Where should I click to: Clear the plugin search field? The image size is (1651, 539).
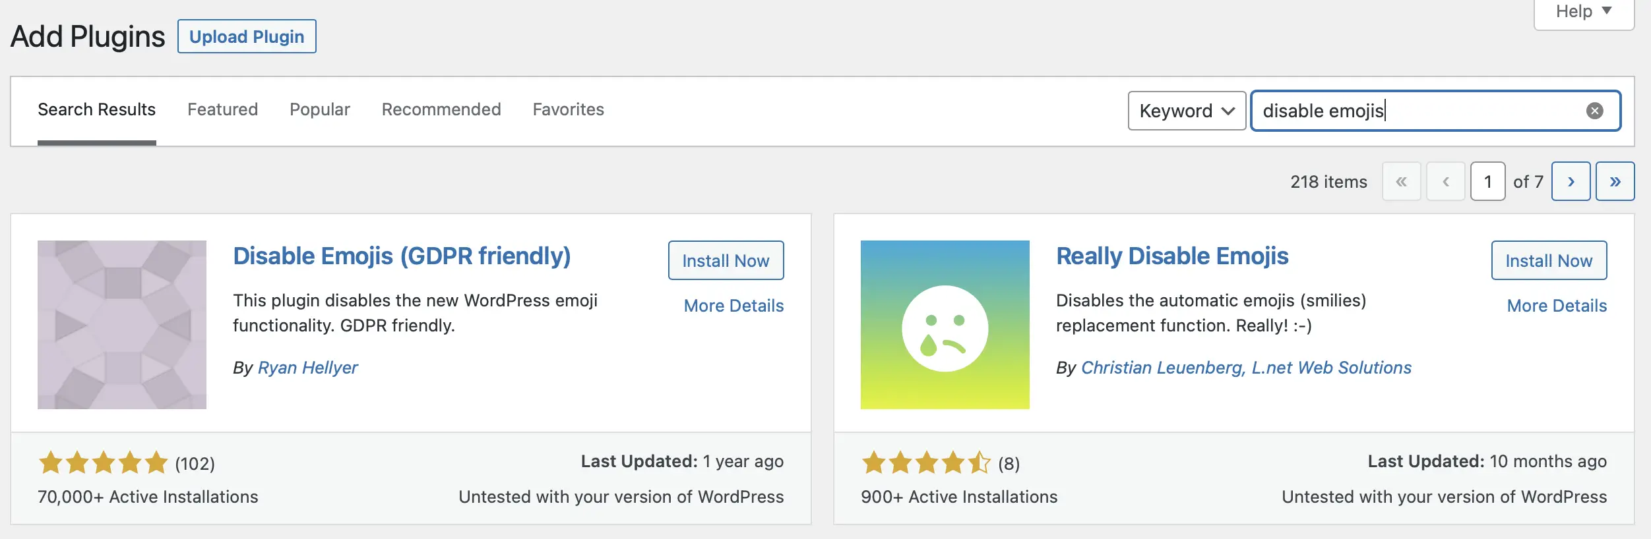[x=1594, y=111]
